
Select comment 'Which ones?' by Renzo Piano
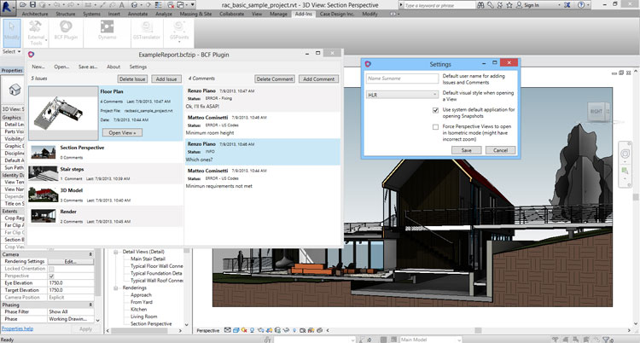(263, 152)
